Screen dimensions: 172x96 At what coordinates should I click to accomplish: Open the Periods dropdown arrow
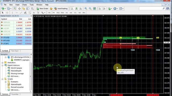(117, 9)
